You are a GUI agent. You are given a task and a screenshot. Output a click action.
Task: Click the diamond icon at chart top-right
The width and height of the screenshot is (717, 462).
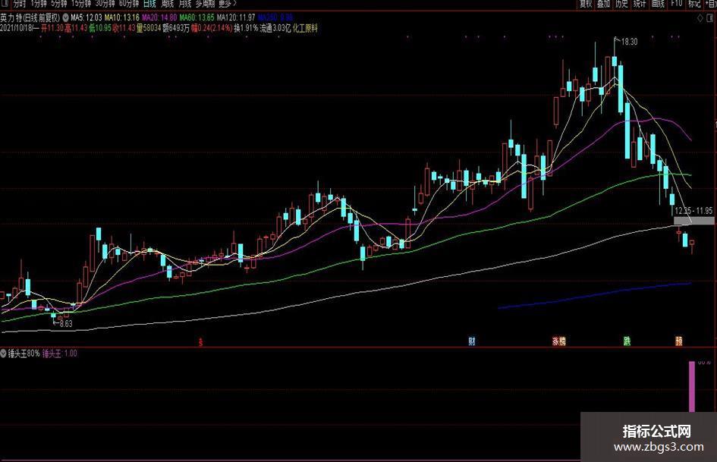(x=700, y=18)
